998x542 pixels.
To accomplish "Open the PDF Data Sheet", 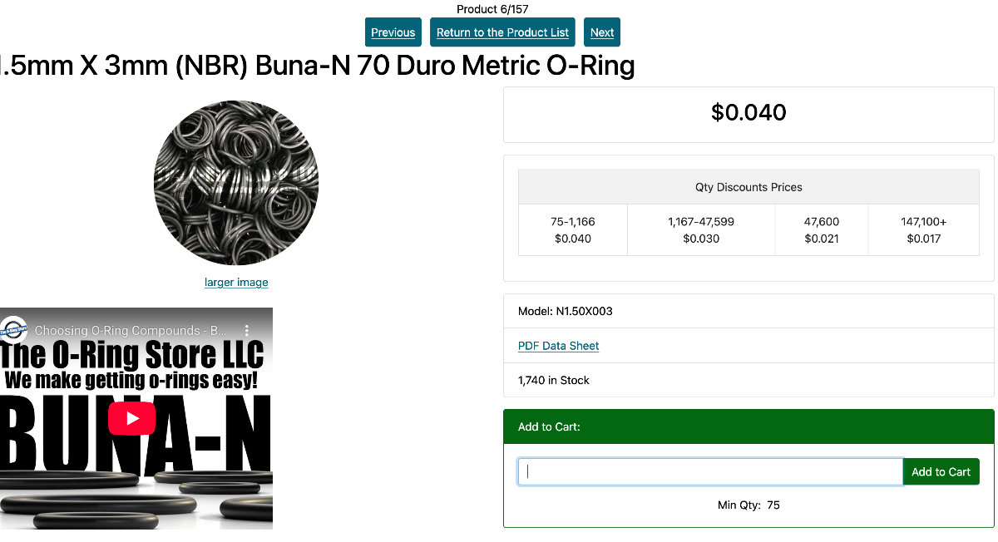I will (x=558, y=346).
